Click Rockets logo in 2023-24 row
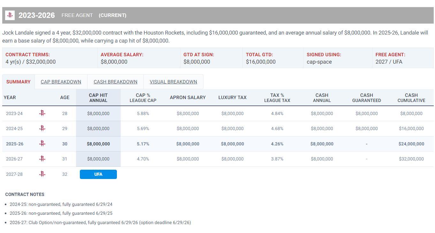The image size is (435, 233). click(42, 113)
